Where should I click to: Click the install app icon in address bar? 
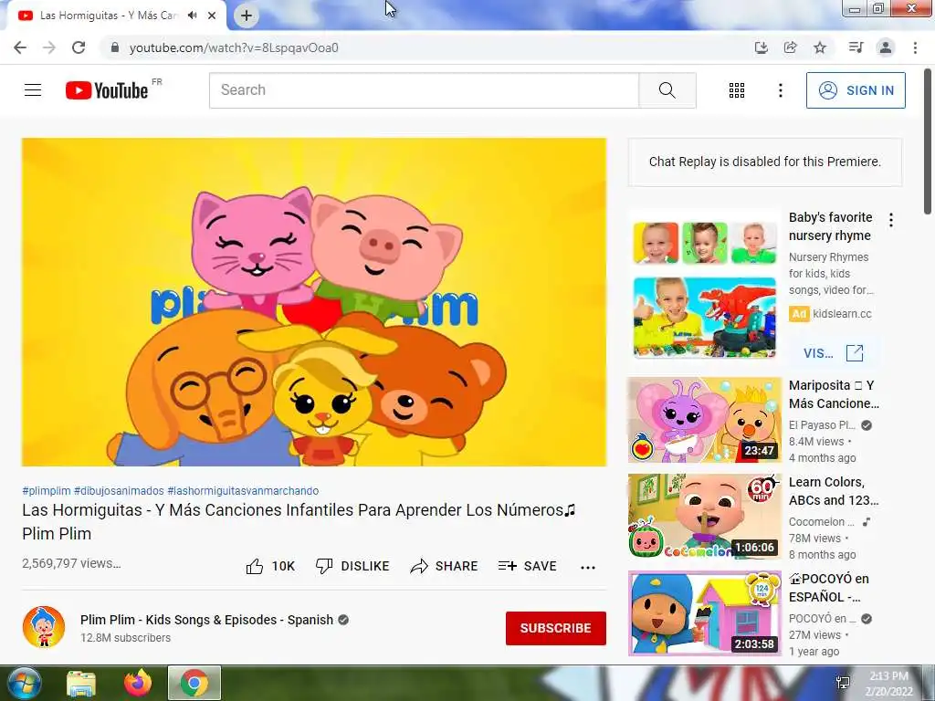tap(761, 47)
